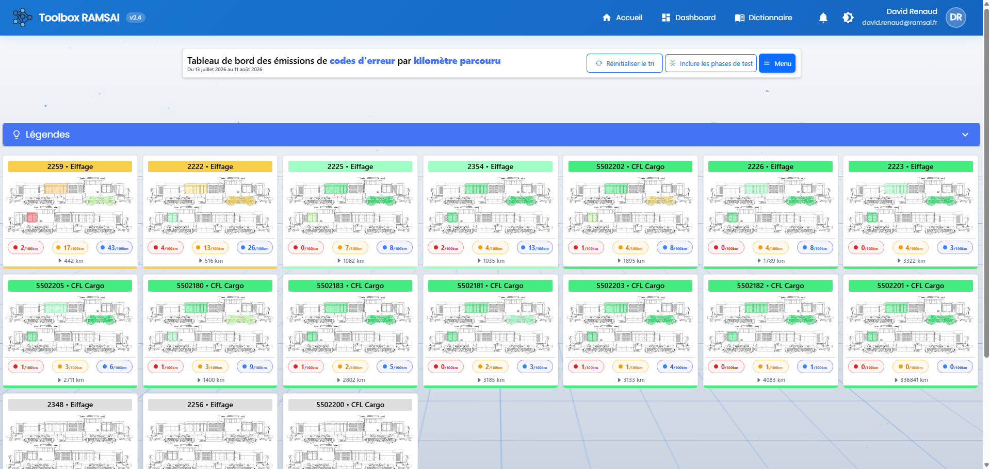
Task: Click the orange 13/100km badge on card 2222
Action: [x=210, y=248]
